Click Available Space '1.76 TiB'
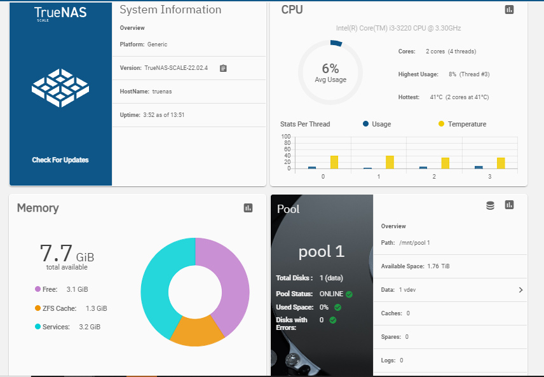This screenshot has height=377, width=544. coord(439,266)
